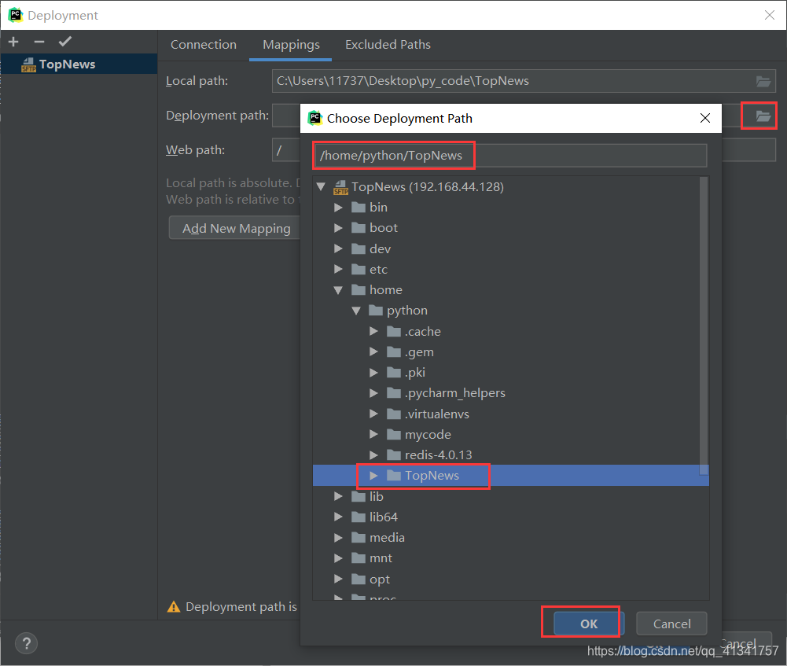Expand the bin folder arrow

point(338,208)
